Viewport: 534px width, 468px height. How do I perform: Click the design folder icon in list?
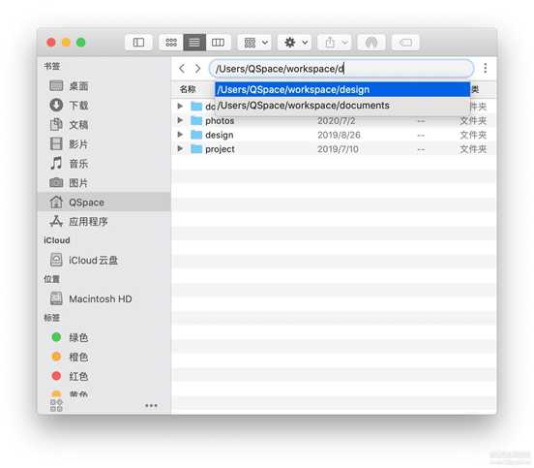196,135
